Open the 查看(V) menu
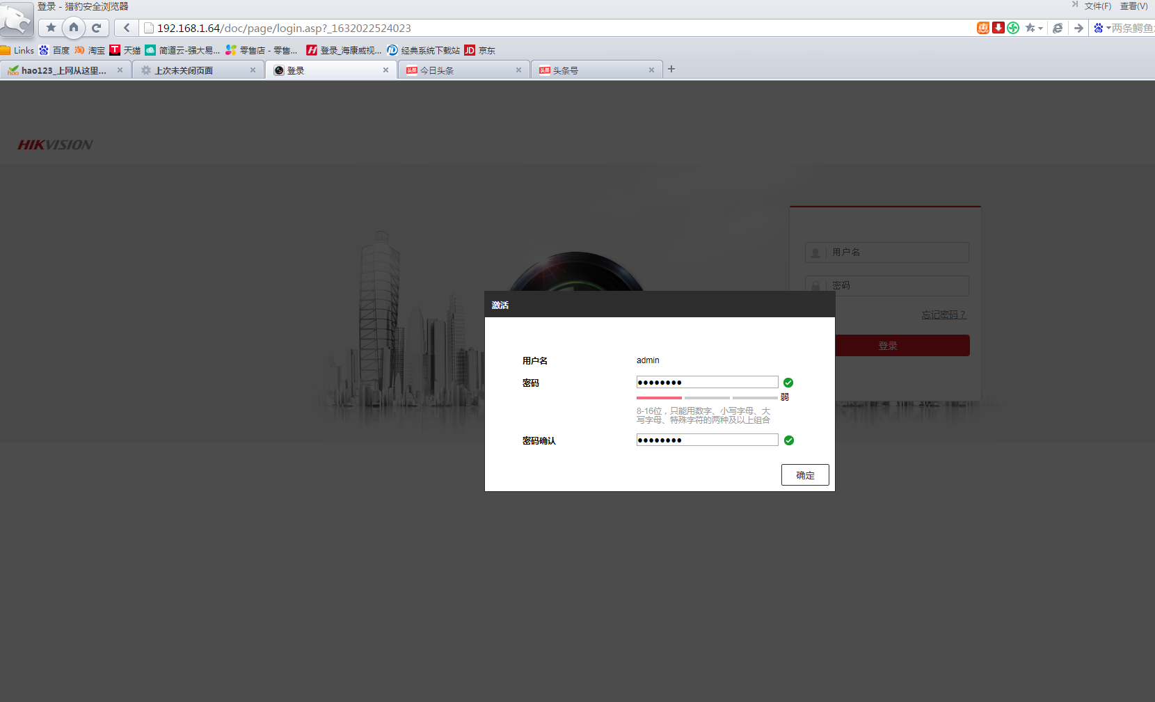Image resolution: width=1155 pixels, height=702 pixels. click(x=1134, y=6)
